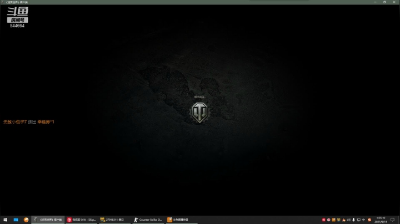Launch the orange round browser icon

coord(26,220)
